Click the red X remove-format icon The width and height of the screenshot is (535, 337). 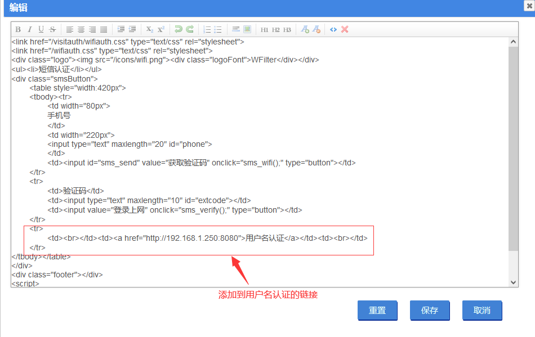click(x=345, y=29)
